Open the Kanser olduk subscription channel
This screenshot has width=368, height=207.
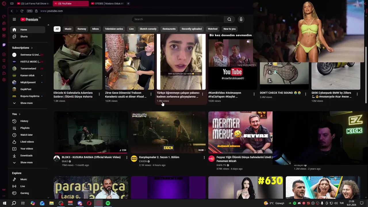(x=28, y=75)
